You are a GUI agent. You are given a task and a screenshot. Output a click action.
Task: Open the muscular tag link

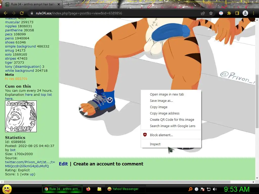pyautogui.click(x=12, y=22)
